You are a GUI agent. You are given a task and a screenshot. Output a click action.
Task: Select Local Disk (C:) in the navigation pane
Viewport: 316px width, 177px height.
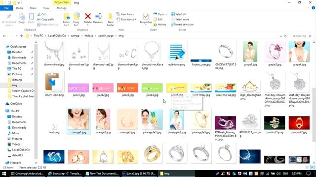click(21, 149)
